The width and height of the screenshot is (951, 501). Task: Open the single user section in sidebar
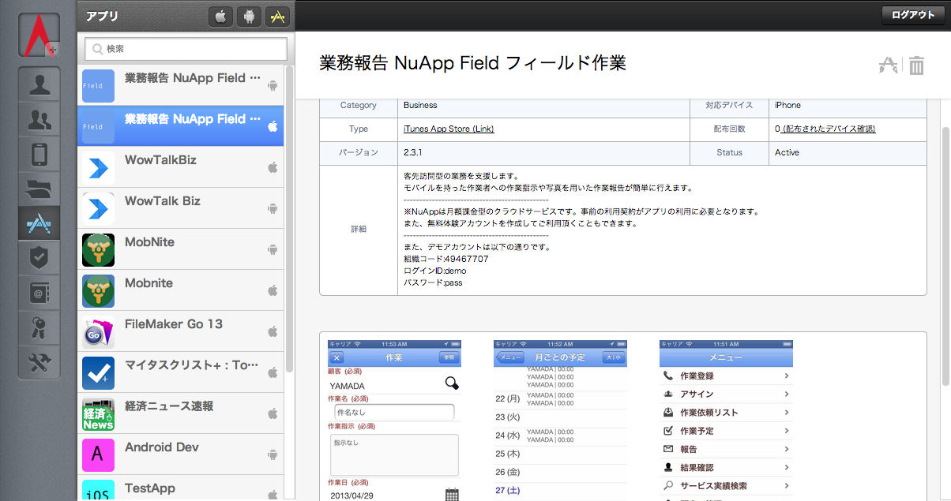(x=39, y=85)
